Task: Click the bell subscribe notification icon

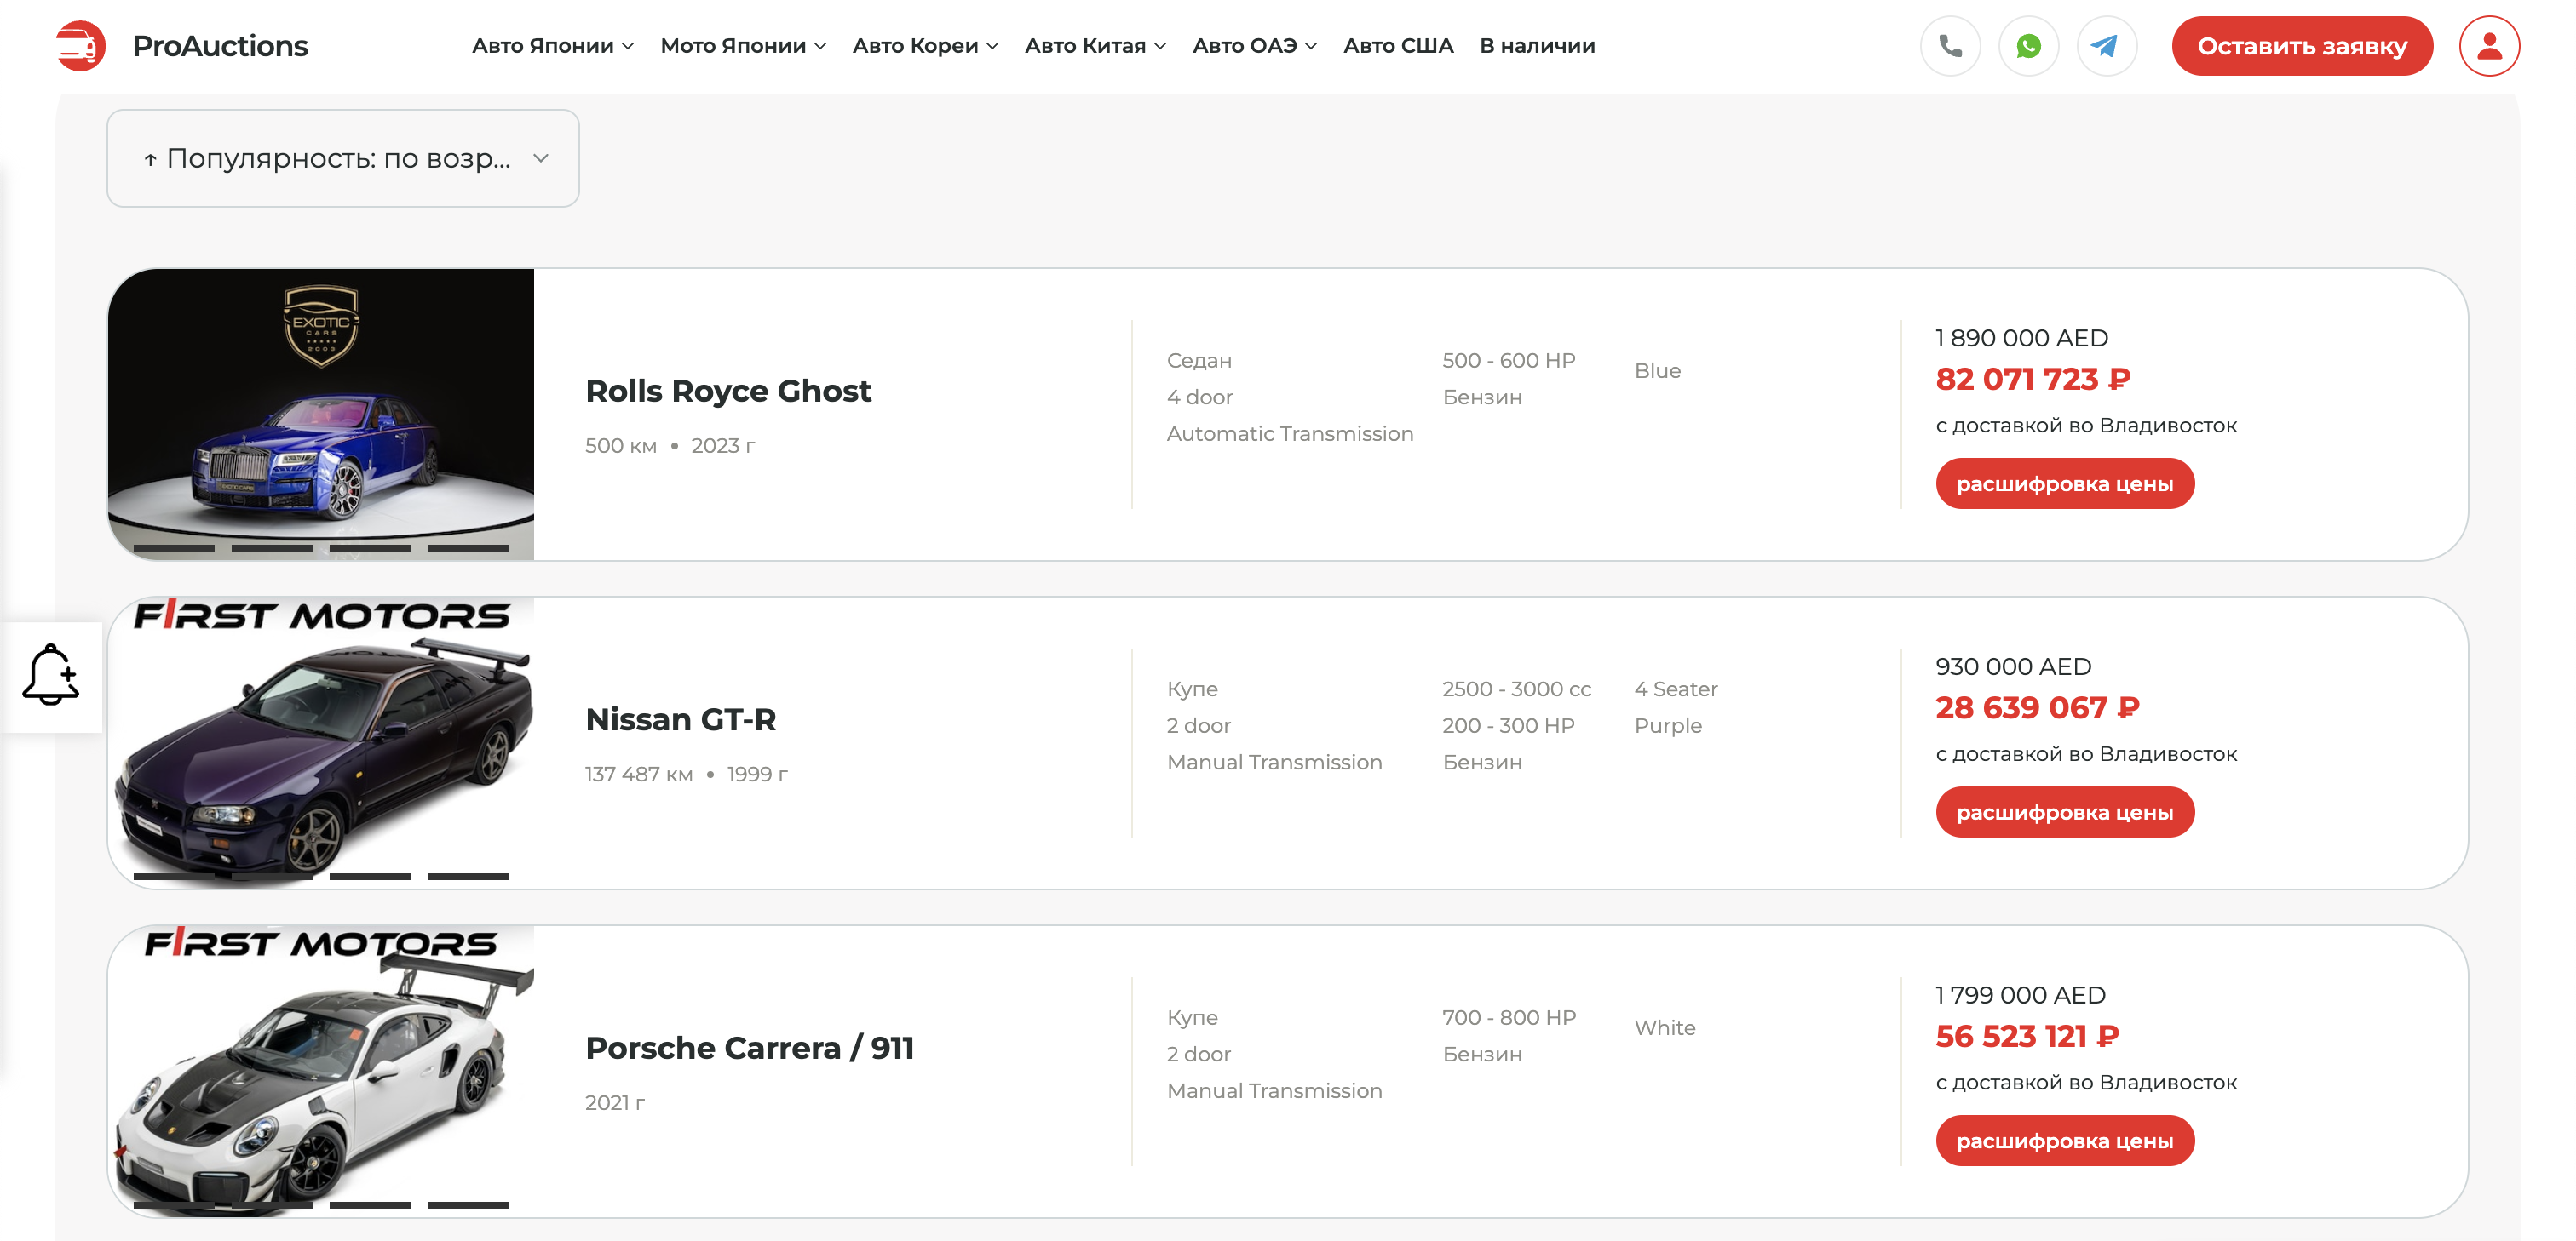Action: (x=51, y=676)
